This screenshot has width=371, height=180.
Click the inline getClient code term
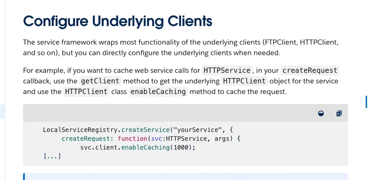[100, 81]
